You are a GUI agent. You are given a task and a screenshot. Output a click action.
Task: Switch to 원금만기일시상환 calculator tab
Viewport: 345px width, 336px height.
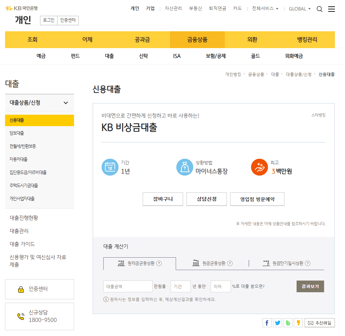pos(286,263)
